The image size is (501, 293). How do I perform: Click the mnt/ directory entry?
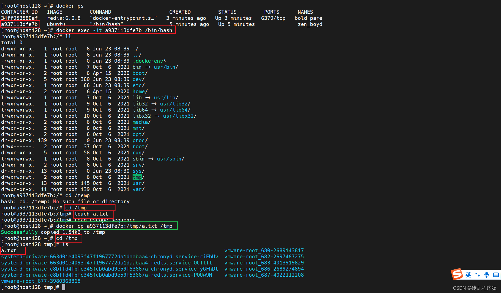click(x=138, y=128)
